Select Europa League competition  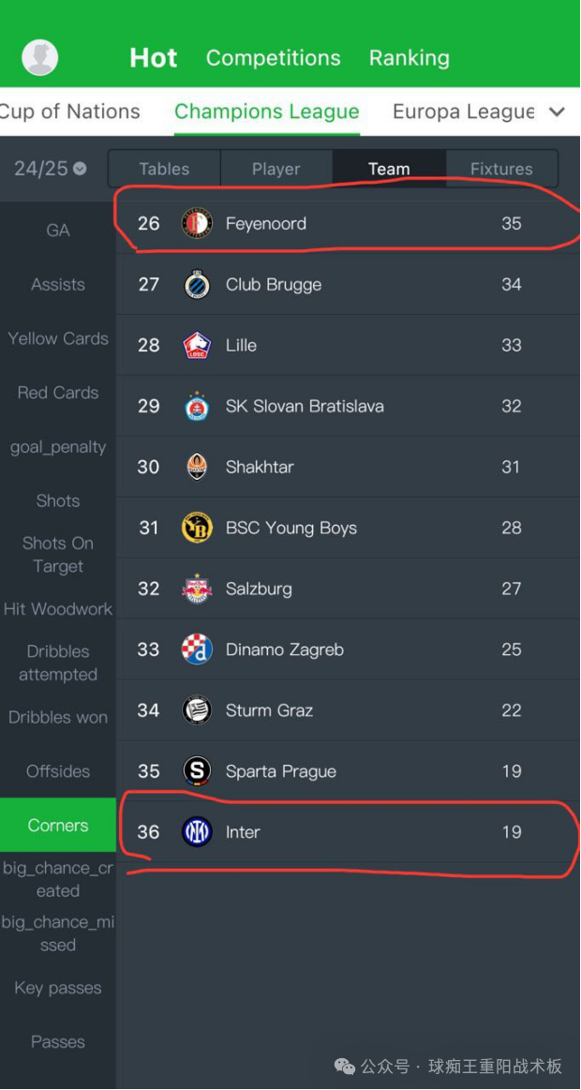coord(464,112)
